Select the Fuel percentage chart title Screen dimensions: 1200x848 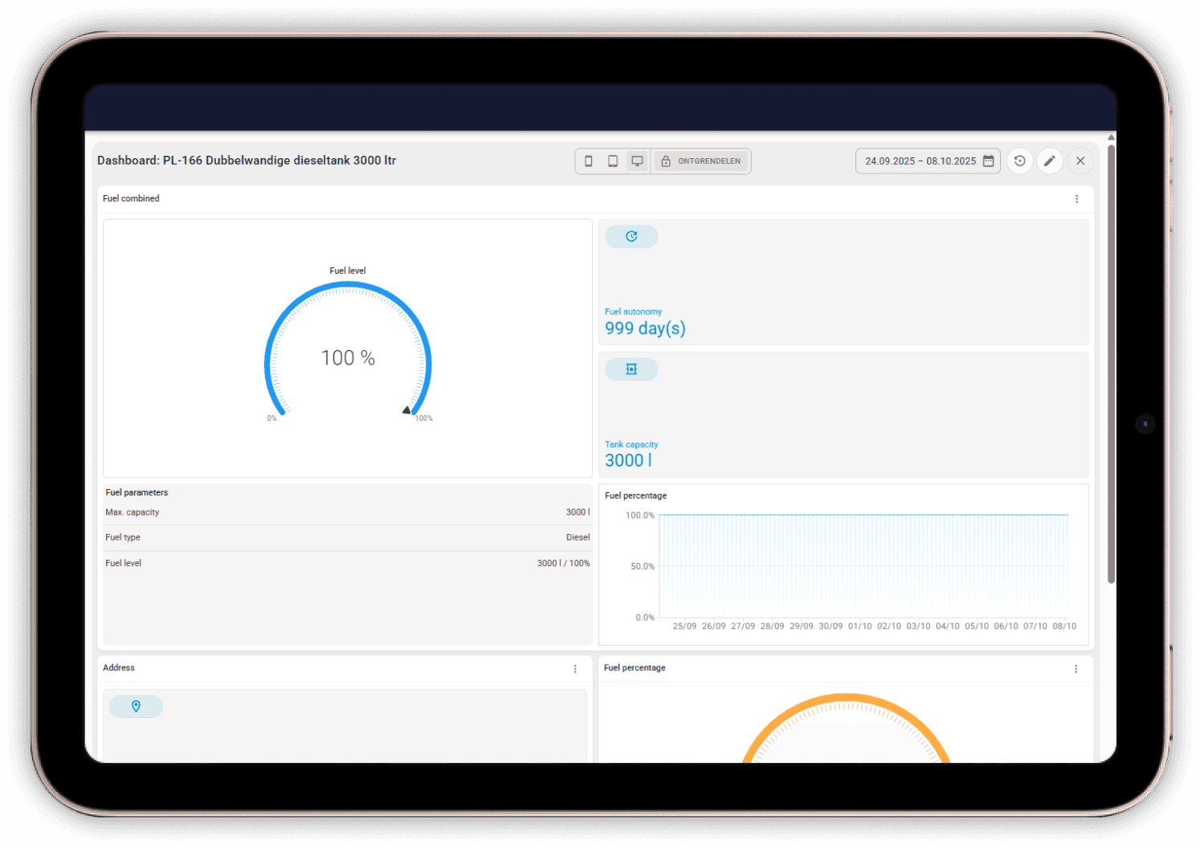click(x=635, y=495)
